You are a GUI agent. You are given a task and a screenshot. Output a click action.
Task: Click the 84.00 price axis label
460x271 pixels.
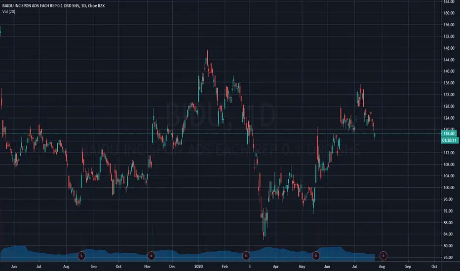449,234
